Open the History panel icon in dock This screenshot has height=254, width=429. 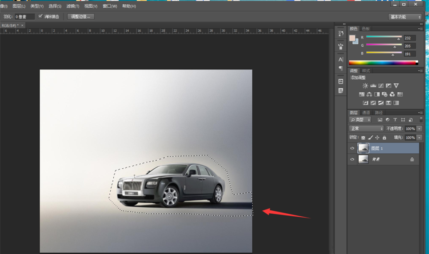[341, 33]
